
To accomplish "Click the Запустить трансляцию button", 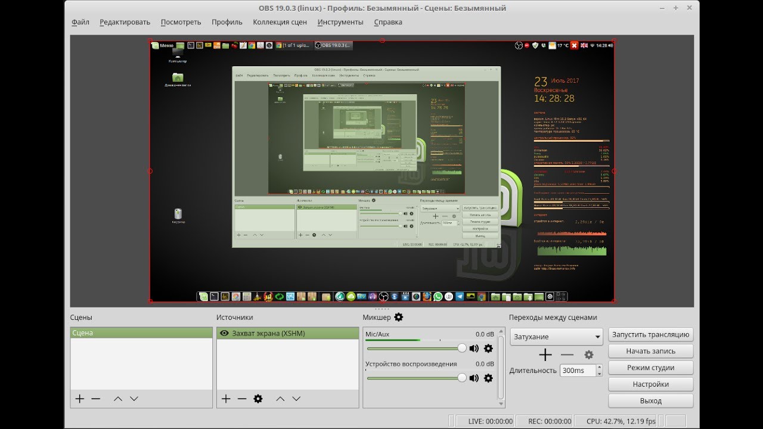I will (651, 335).
